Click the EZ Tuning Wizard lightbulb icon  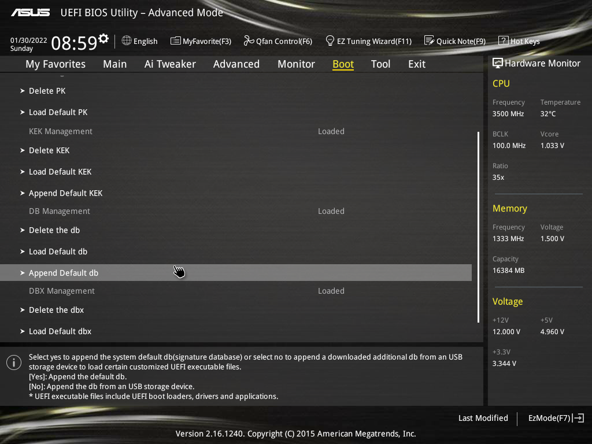click(x=330, y=40)
